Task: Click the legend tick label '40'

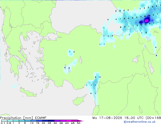Action: 67,123
